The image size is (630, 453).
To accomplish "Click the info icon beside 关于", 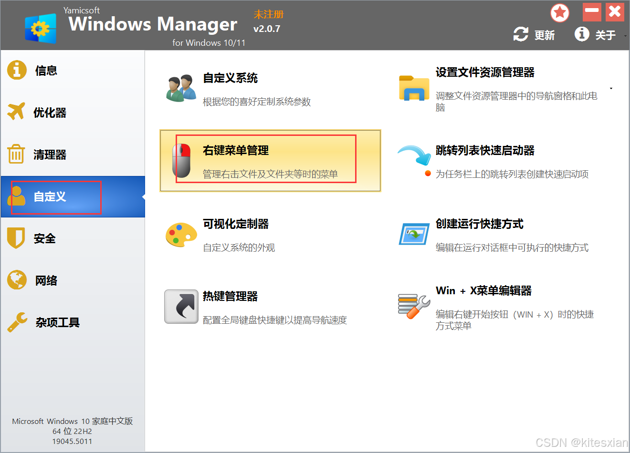I will [x=582, y=34].
